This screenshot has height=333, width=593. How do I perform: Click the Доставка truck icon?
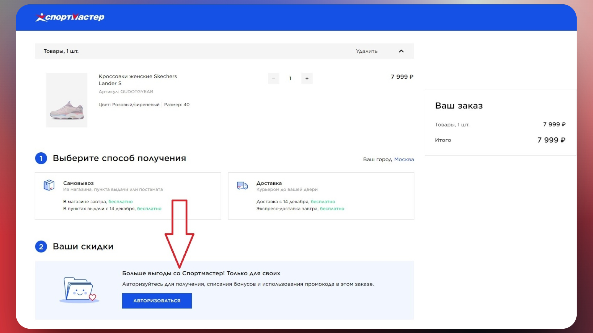(x=242, y=185)
